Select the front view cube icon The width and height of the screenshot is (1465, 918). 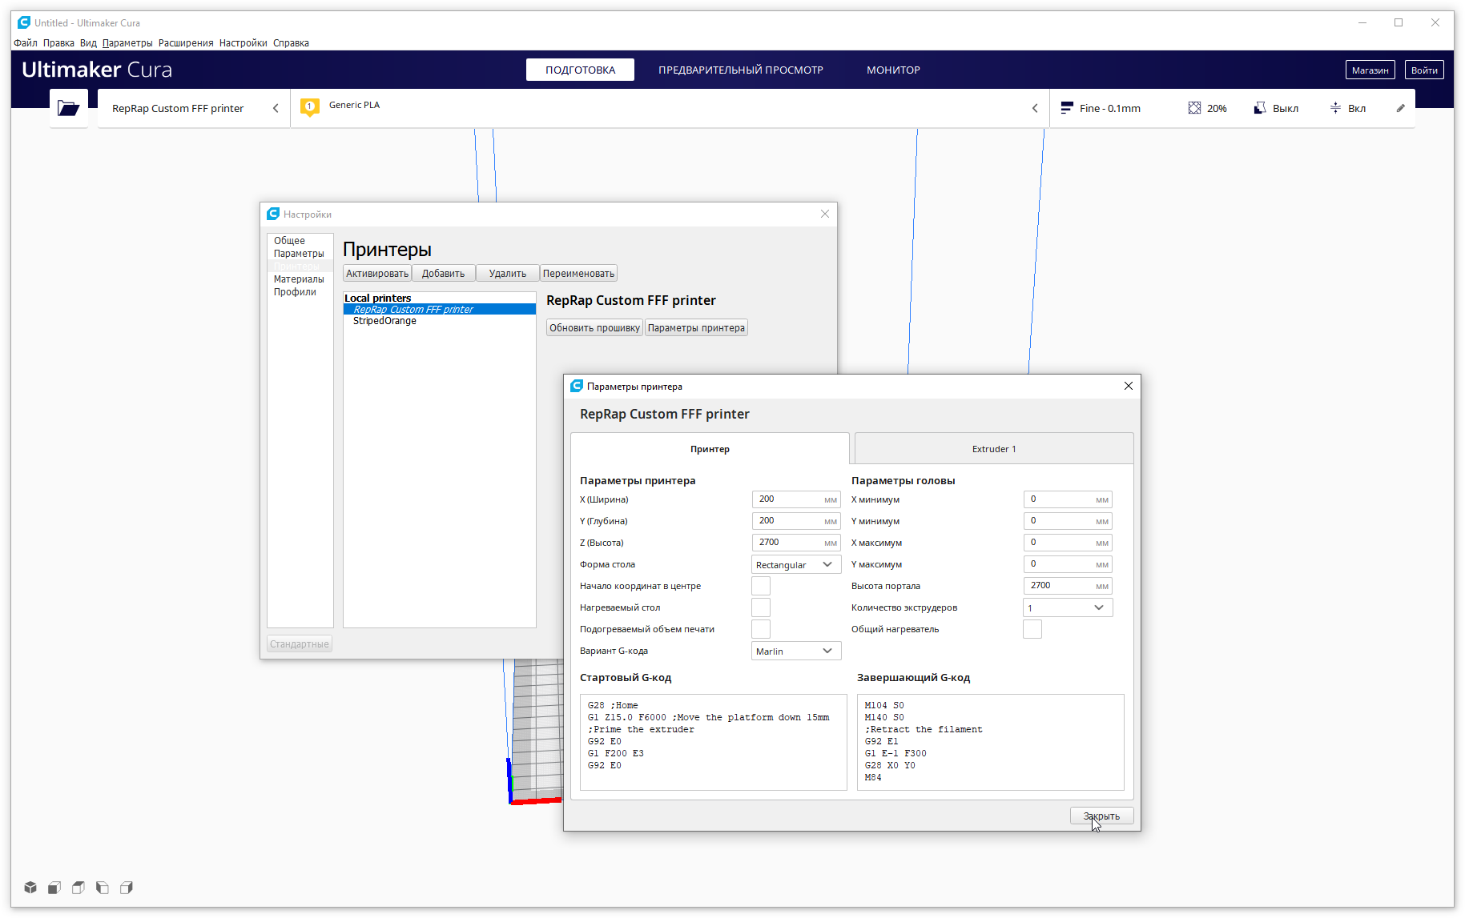pyautogui.click(x=54, y=887)
